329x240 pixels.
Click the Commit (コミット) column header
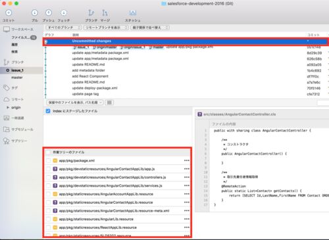[313, 35]
